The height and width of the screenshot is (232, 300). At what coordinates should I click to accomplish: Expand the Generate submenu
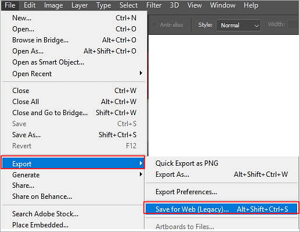coord(73,175)
